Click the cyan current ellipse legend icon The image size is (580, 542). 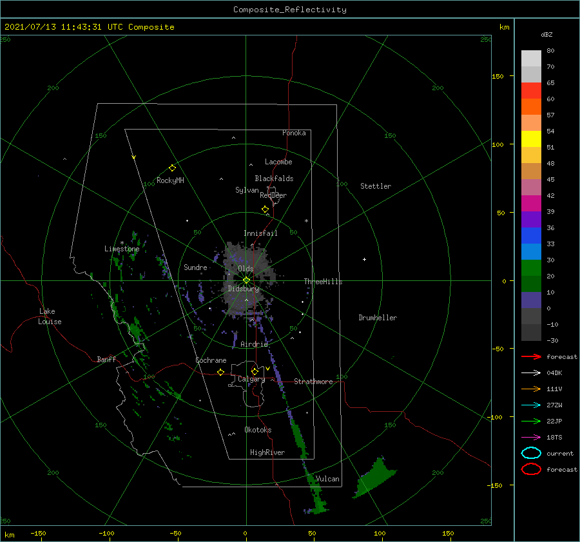pyautogui.click(x=531, y=453)
